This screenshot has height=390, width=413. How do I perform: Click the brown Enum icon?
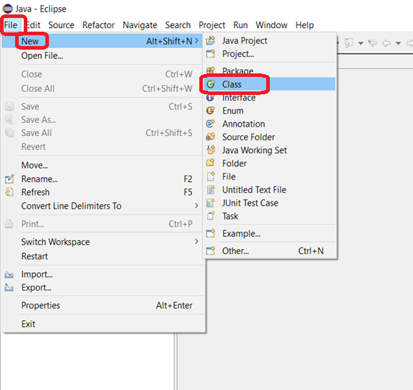(210, 111)
